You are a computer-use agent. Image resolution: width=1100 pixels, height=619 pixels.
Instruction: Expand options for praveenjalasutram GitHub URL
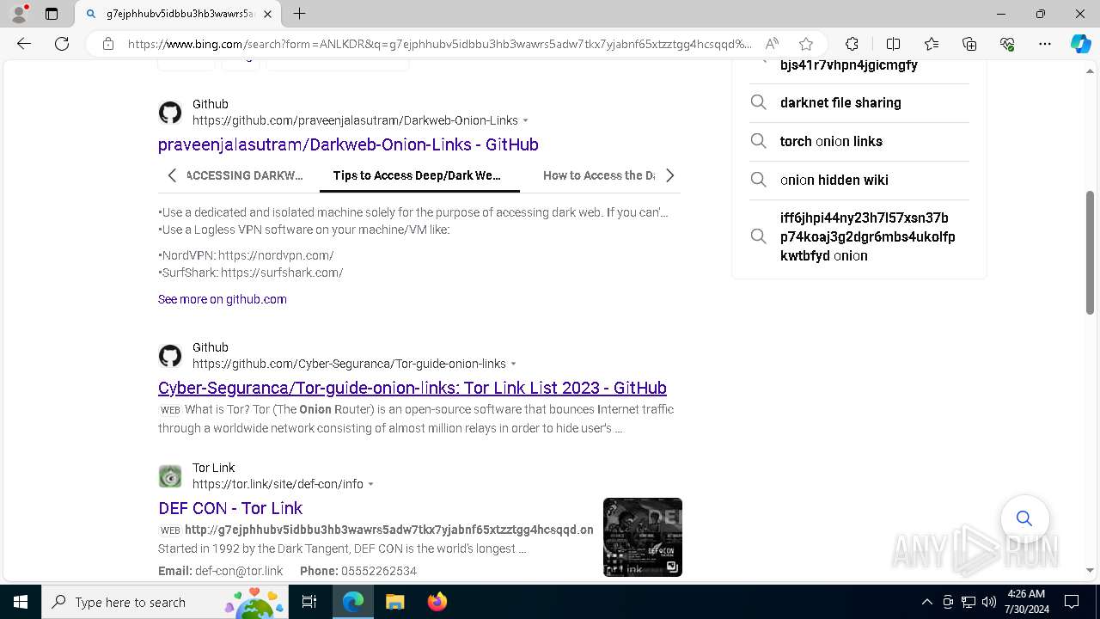coord(526,120)
